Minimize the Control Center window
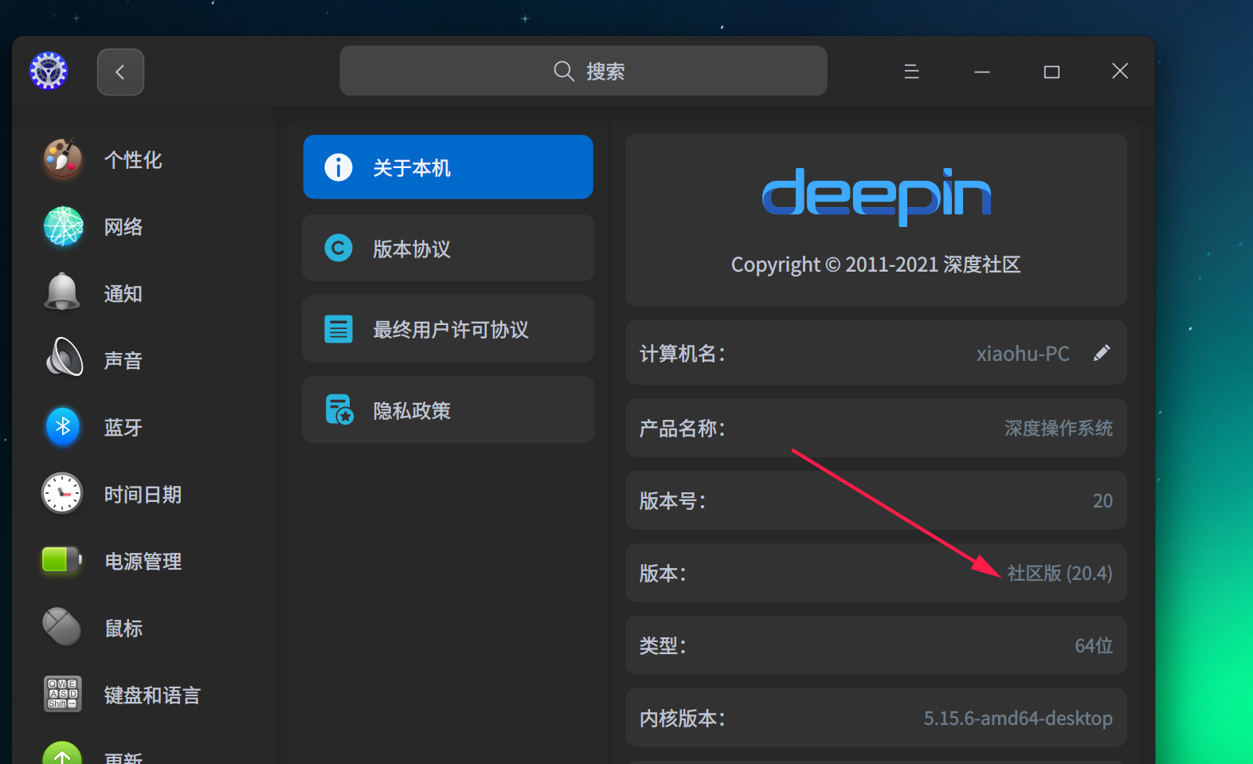The height and width of the screenshot is (764, 1253). 981,72
